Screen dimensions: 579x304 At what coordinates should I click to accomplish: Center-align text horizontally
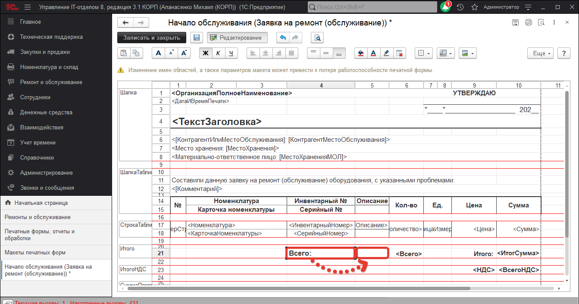point(266,53)
